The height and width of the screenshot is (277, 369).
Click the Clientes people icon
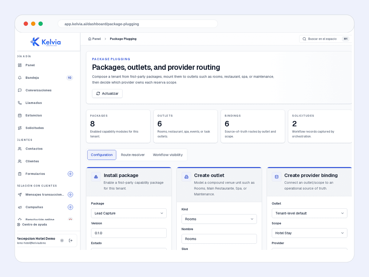click(x=20, y=161)
